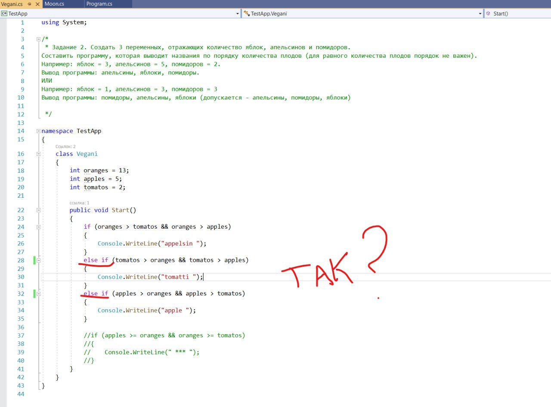Image resolution: width=551 pixels, height=407 pixels.
Task: Click the string "appelsin " on line 26
Action: (180, 244)
